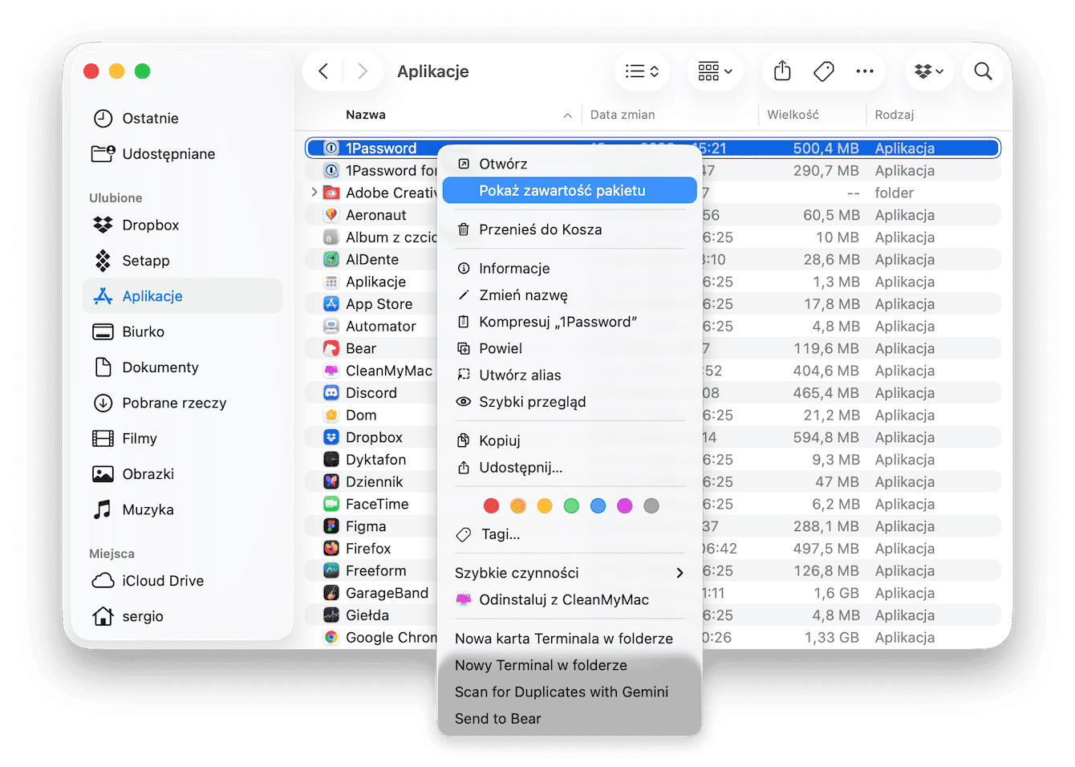Open Biurko in the sidebar
The image size is (1075, 767).
[x=184, y=332]
